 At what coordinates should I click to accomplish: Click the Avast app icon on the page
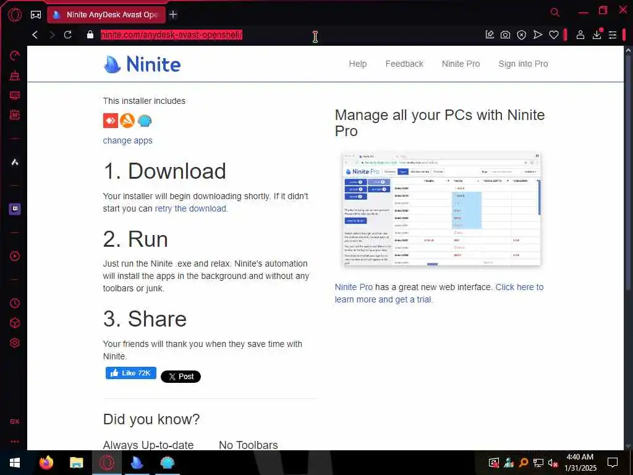tap(127, 121)
